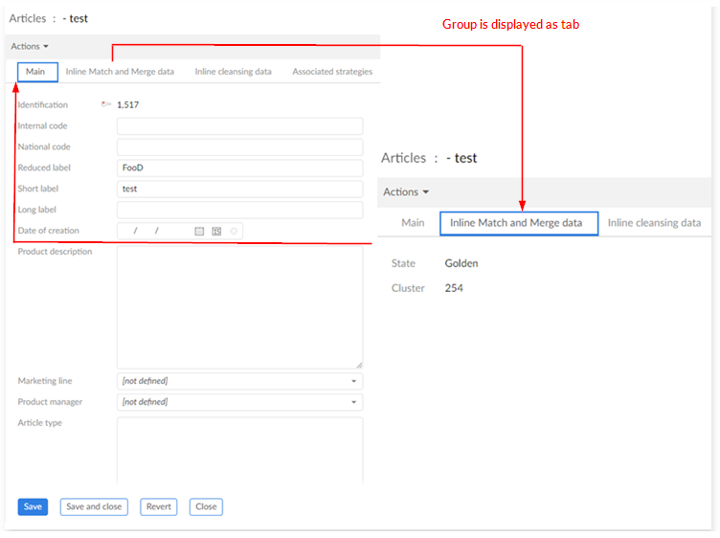Click the round icon in Date of creation

click(x=234, y=231)
